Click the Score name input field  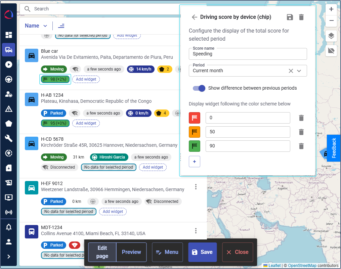(248, 54)
